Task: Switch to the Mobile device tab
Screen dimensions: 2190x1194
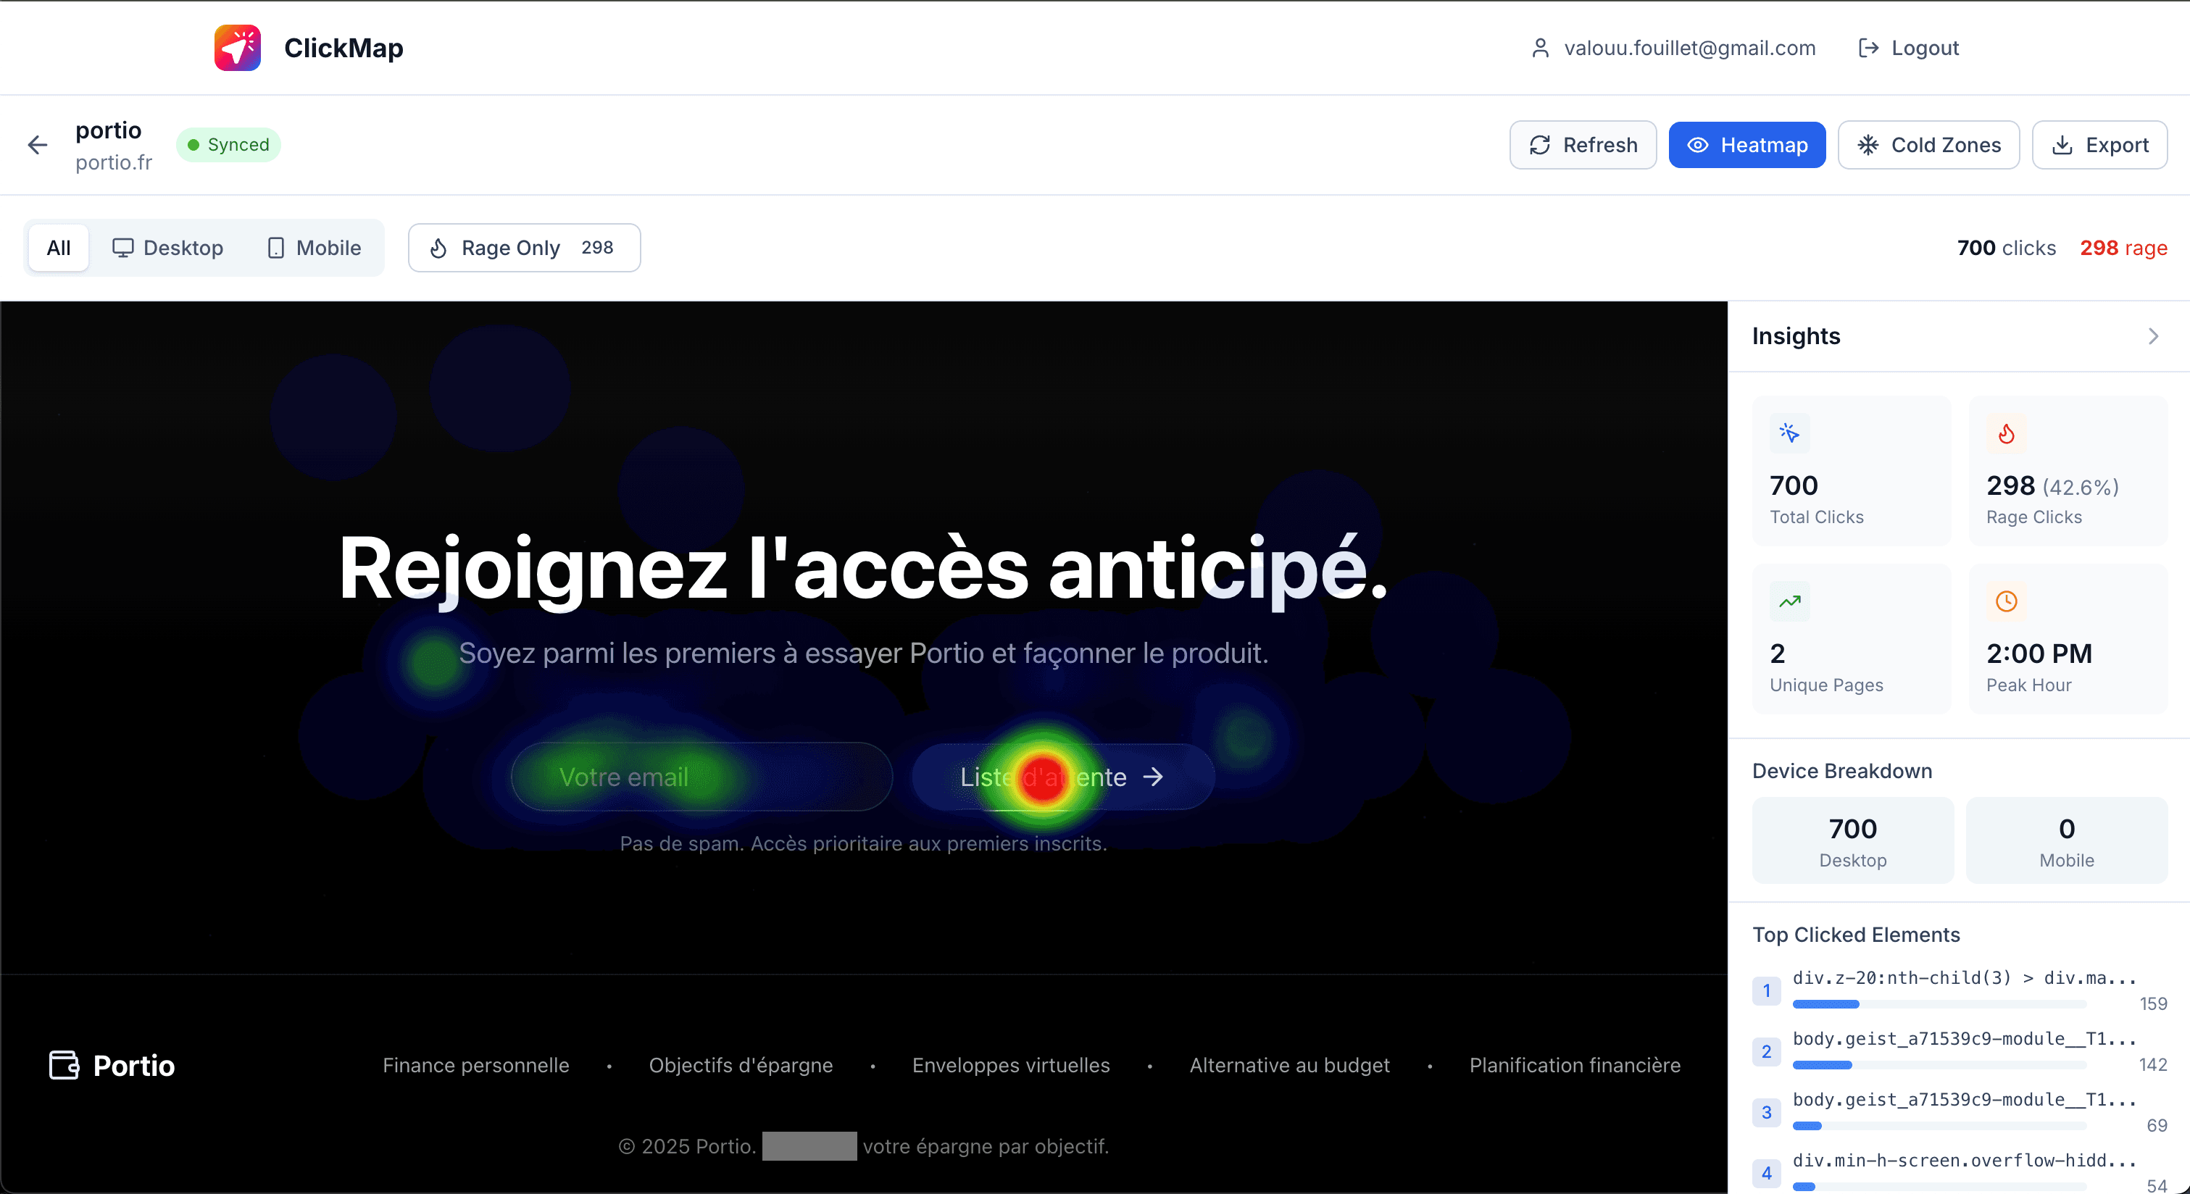Action: [314, 249]
